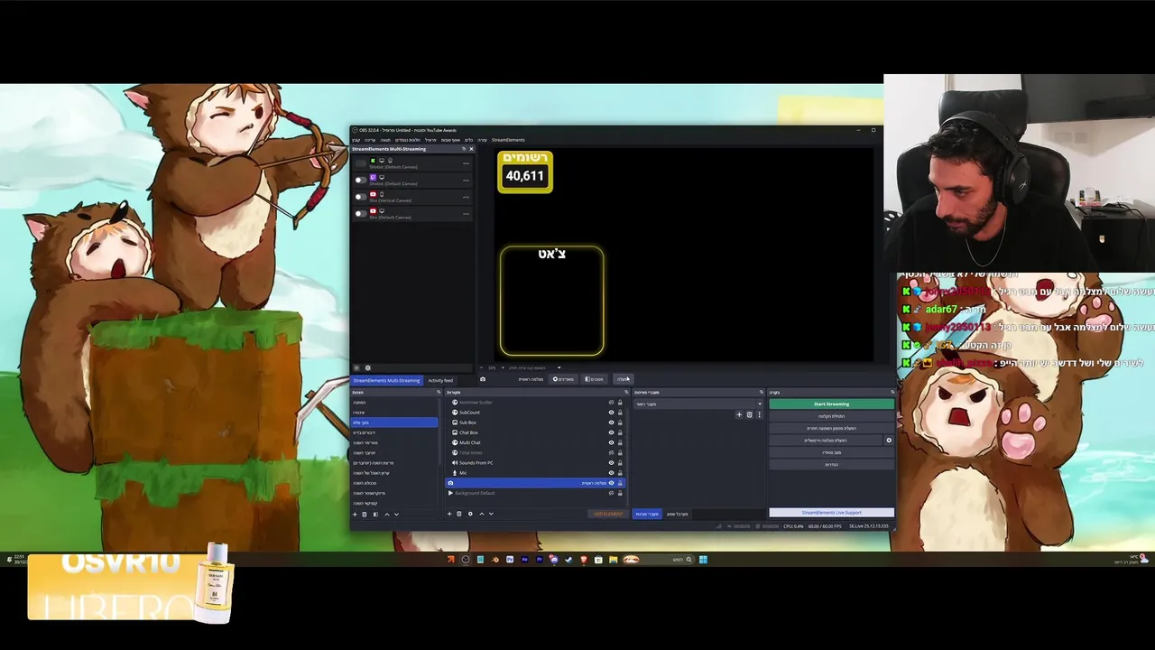Click the Windows Start button in taskbar
The image size is (1155, 650).
(703, 560)
